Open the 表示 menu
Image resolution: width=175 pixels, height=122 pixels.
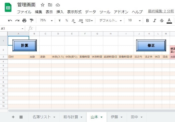click(x=49, y=12)
